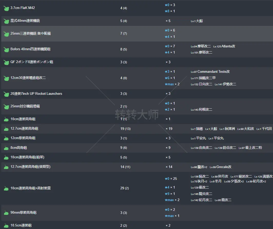The height and width of the screenshot is (229, 273).
Task: Click the icon beside 25mm三連装機銃 集中配備
Action: 6,34
